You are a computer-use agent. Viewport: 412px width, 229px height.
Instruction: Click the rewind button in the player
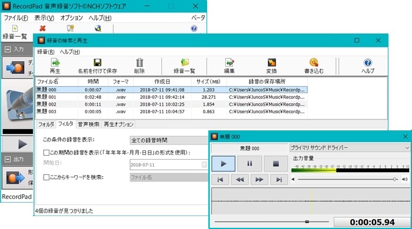tap(240, 180)
